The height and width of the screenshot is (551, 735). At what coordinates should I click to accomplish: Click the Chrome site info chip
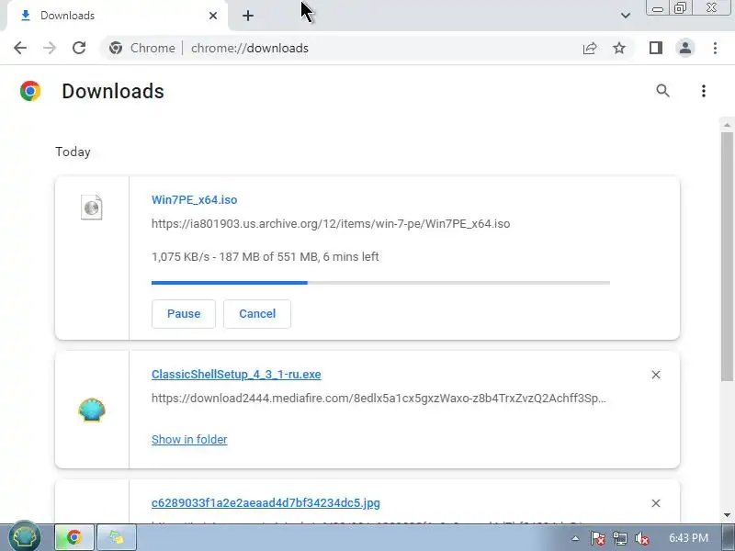click(x=142, y=48)
